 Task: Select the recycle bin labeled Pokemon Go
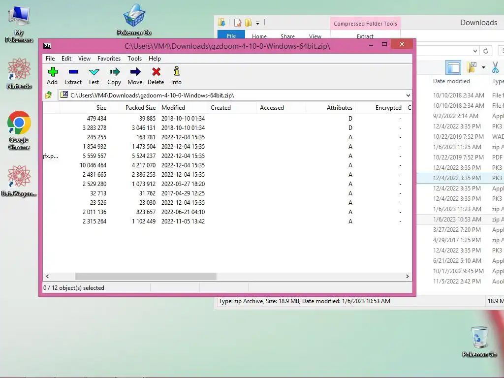click(x=479, y=342)
